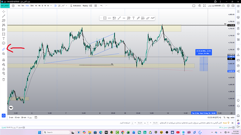
Task: Open the forecasting and position tools
Action: click(x=4, y=30)
